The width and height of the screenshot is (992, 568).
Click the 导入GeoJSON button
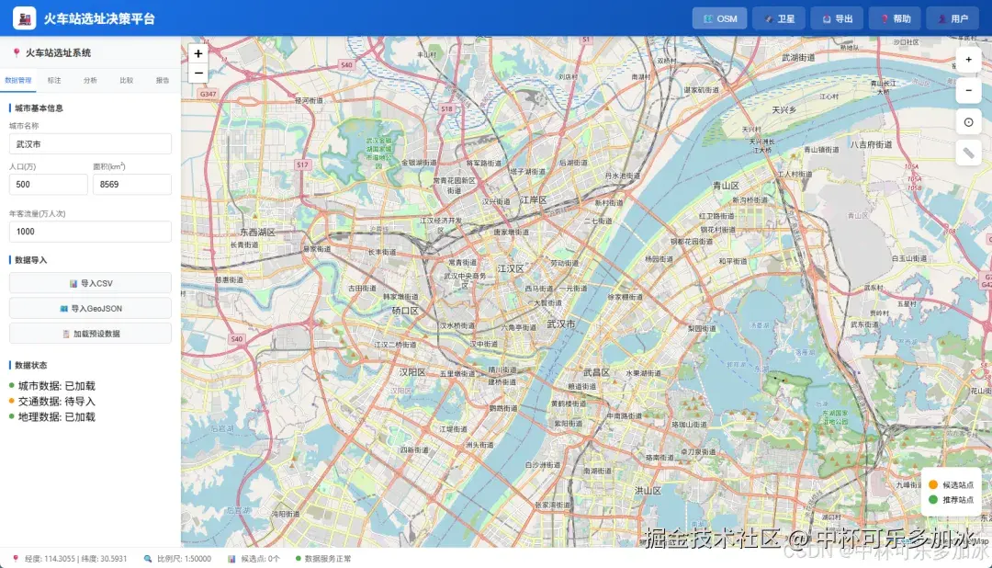[x=90, y=309]
